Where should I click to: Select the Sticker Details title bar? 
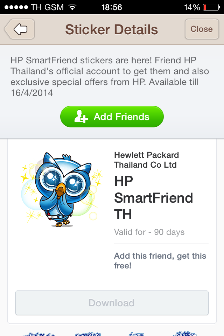(x=112, y=29)
